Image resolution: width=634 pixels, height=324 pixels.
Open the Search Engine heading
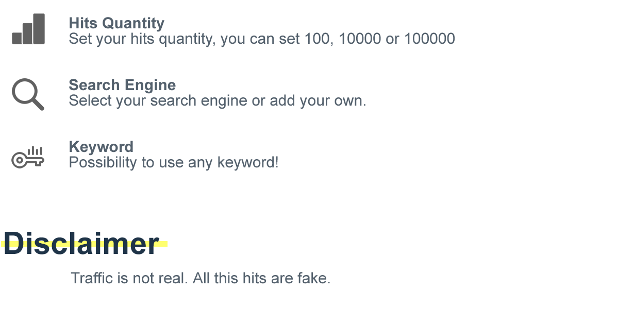[122, 85]
